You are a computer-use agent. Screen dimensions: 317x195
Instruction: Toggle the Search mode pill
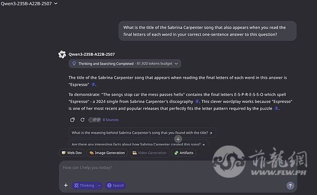coord(115,185)
